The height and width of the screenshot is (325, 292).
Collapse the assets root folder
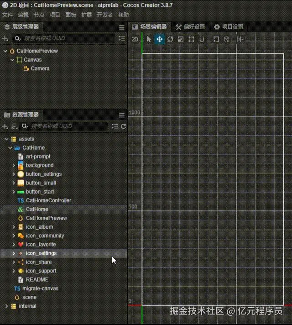pyautogui.click(x=6, y=139)
